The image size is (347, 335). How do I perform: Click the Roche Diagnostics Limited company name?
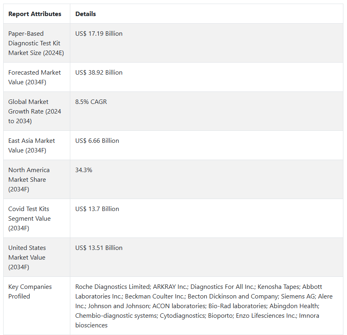click(x=112, y=287)
